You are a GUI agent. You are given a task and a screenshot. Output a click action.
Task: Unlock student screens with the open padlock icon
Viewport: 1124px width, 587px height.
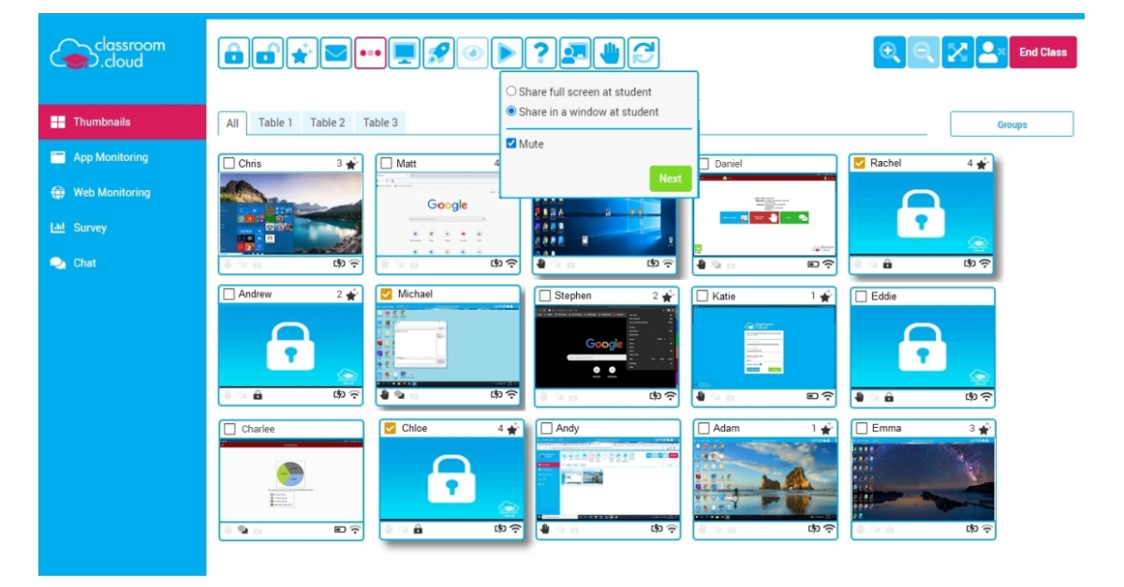point(269,51)
